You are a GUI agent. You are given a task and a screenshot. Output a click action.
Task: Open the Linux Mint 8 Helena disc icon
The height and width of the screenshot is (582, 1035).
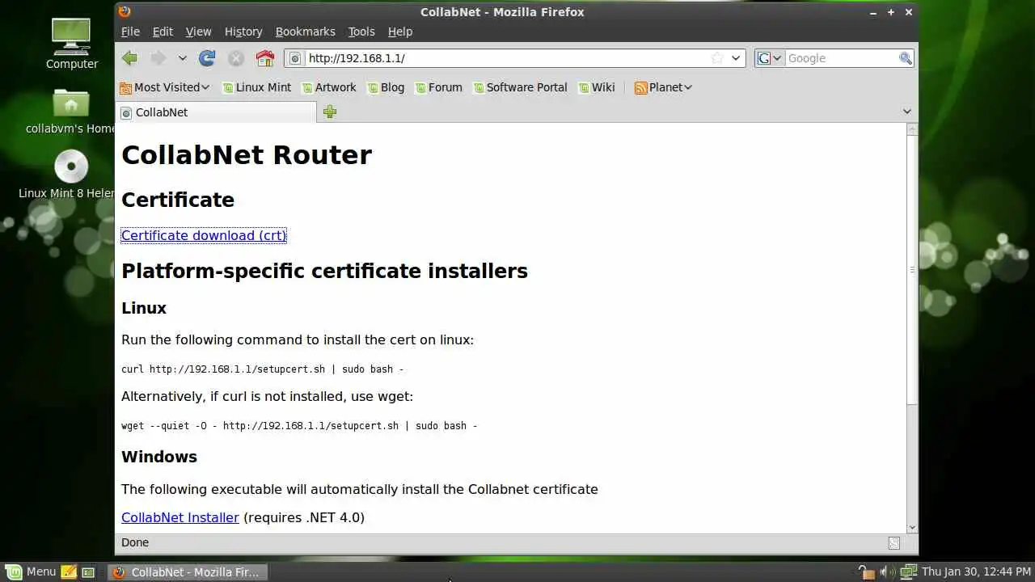click(x=71, y=175)
